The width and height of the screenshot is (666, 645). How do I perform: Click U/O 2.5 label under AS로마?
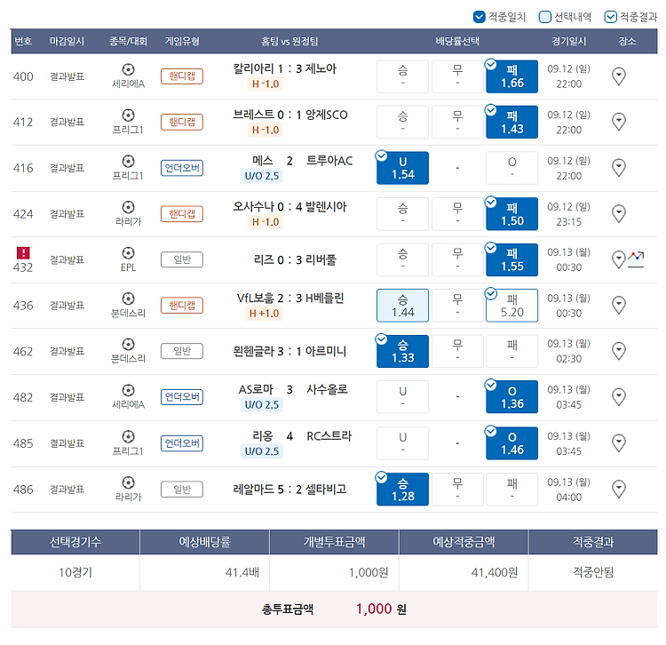coord(262,405)
